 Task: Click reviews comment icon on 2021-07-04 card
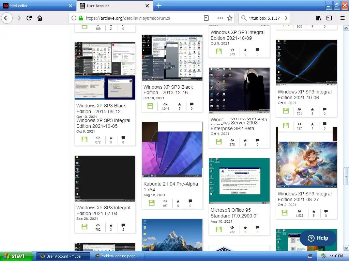pyautogui.click(x=123, y=225)
